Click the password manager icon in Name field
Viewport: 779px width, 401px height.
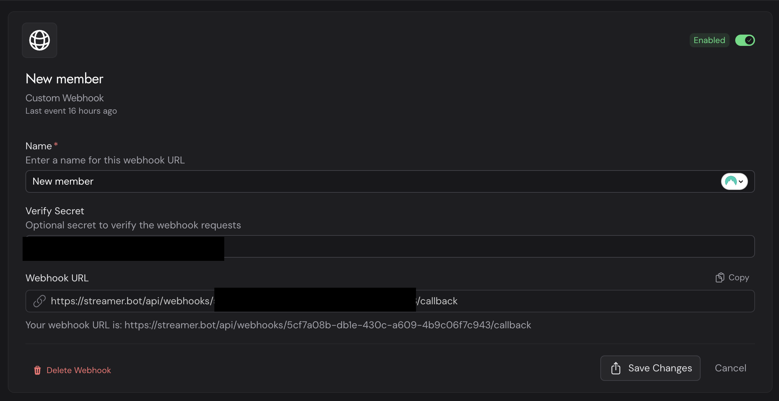point(731,181)
